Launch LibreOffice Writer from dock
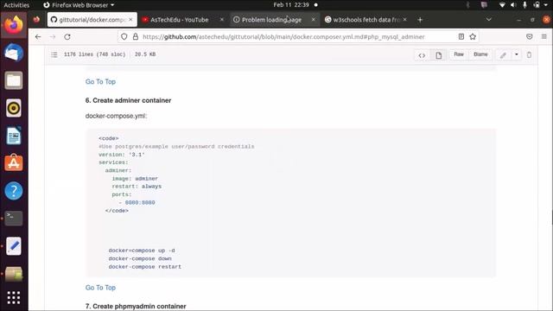The width and height of the screenshot is (553, 311). pos(14,136)
